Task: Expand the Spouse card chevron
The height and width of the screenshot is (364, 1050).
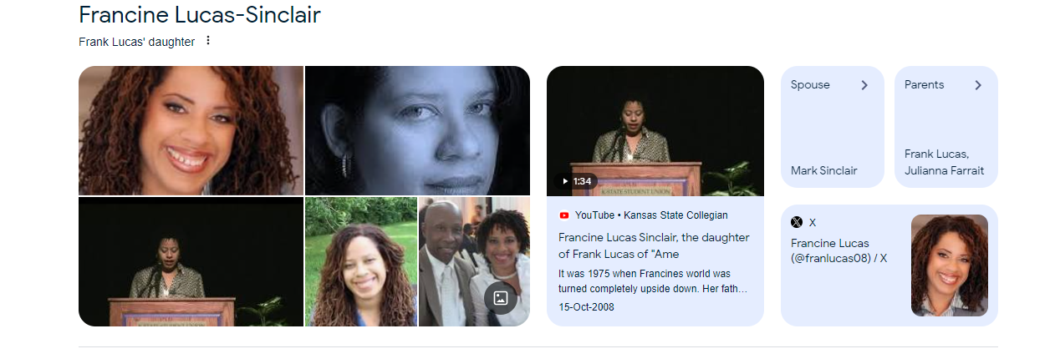Action: point(864,85)
